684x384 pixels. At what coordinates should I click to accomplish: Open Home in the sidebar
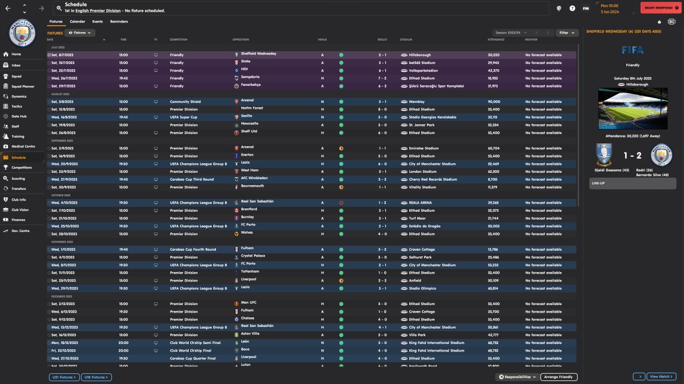22,54
